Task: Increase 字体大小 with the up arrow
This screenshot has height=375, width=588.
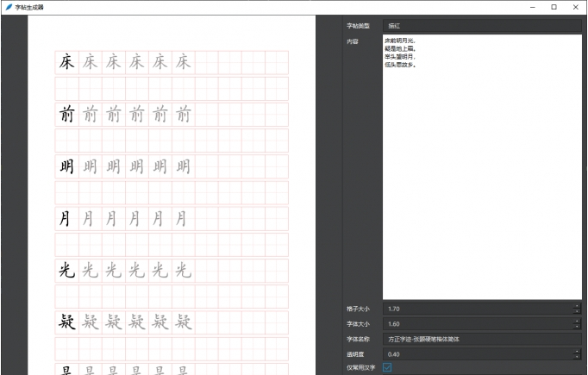Action: point(576,321)
